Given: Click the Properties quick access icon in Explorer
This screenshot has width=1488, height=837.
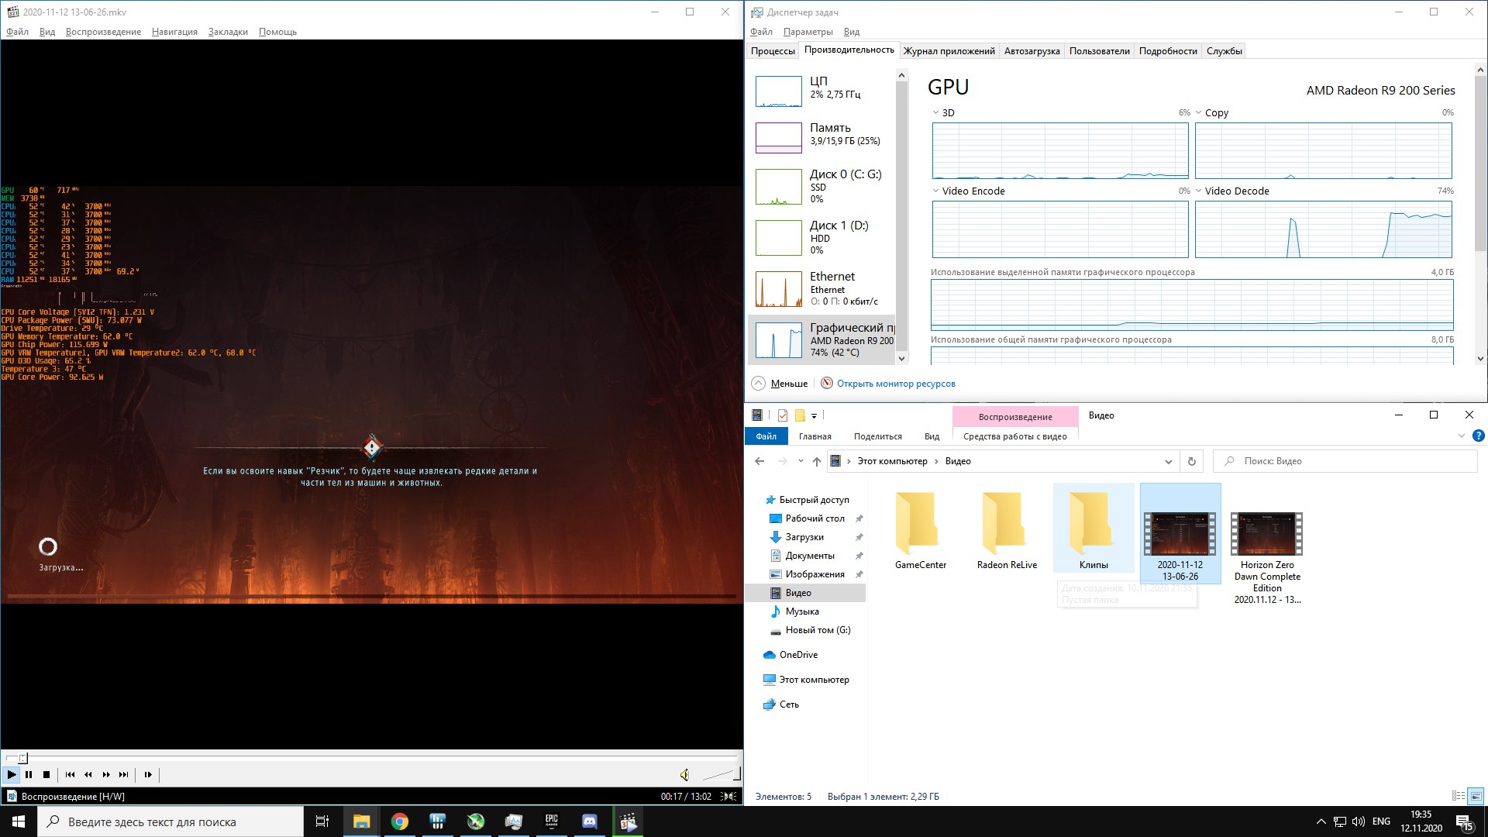Looking at the screenshot, I should [783, 415].
